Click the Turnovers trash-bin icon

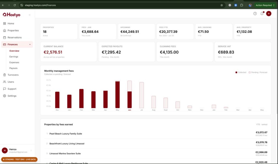[5, 75]
